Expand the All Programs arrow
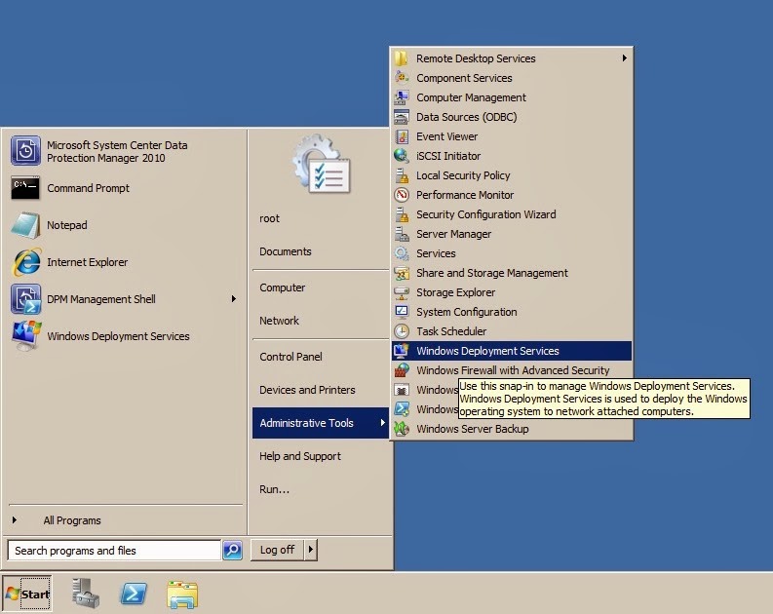 point(15,519)
